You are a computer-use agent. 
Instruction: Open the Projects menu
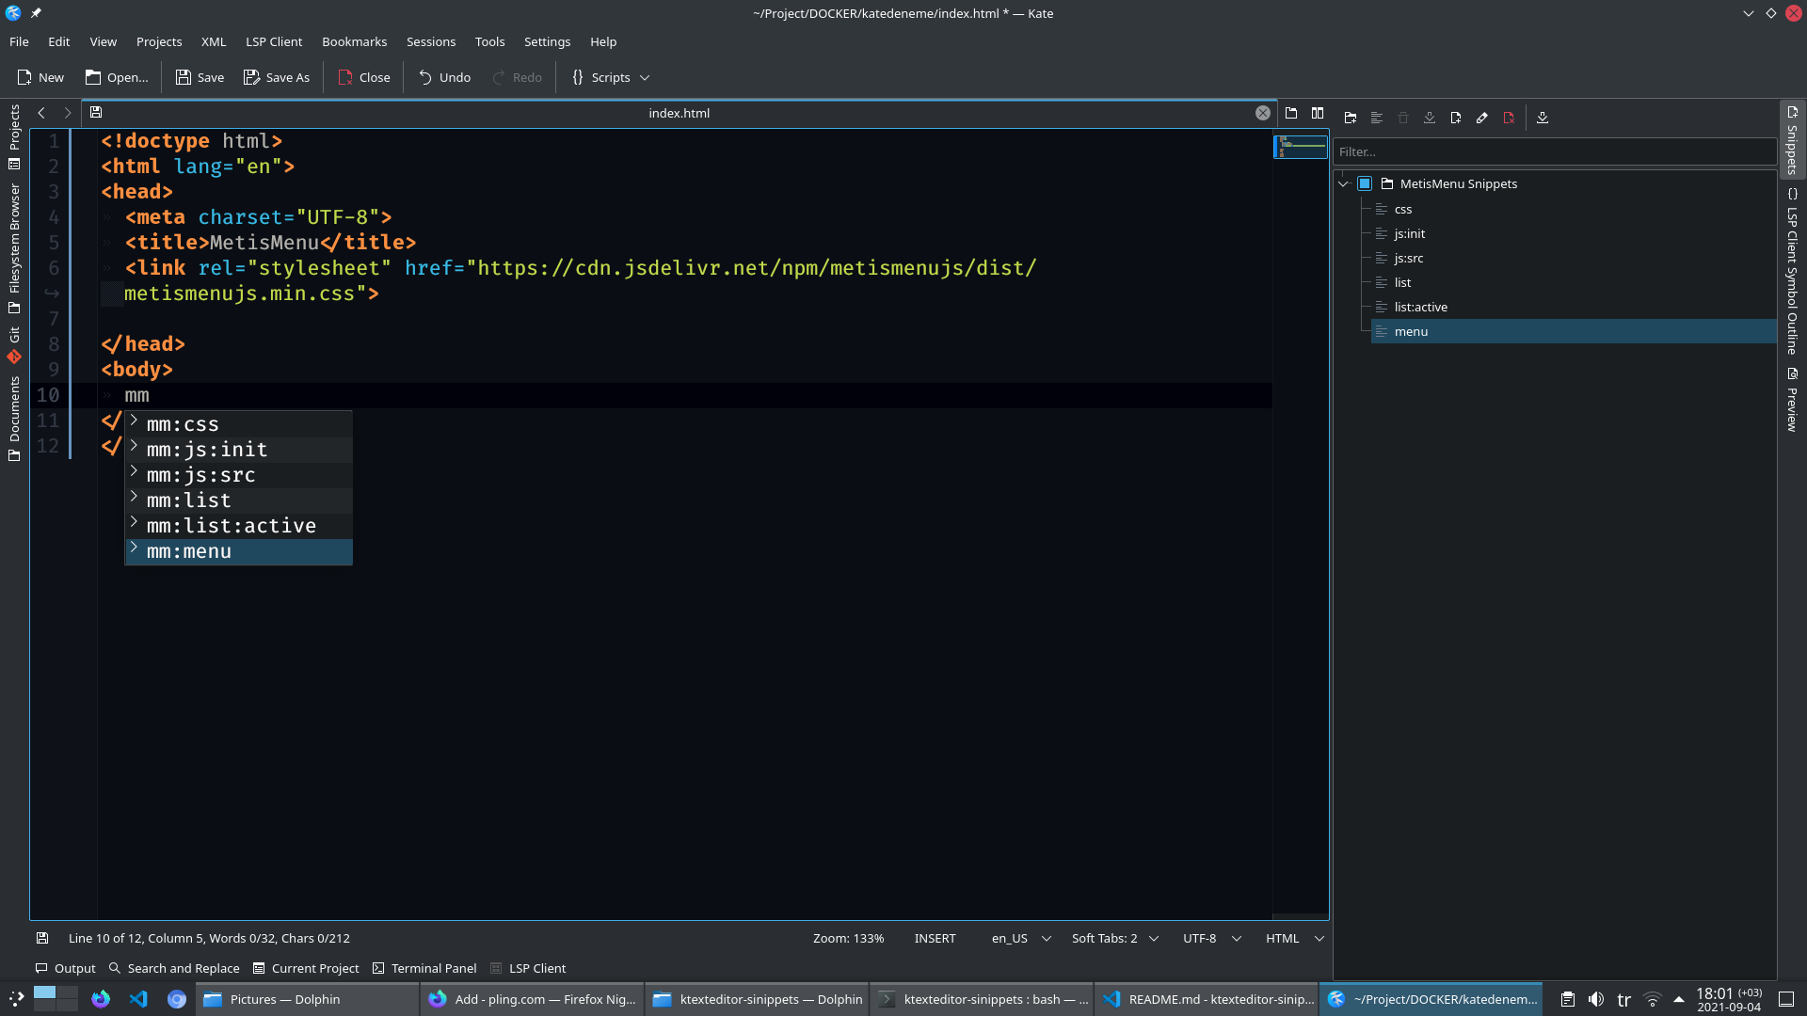click(159, 41)
